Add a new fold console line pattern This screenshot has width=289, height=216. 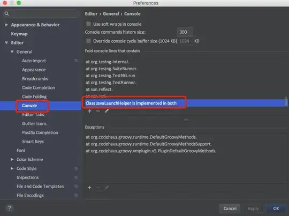89,111
